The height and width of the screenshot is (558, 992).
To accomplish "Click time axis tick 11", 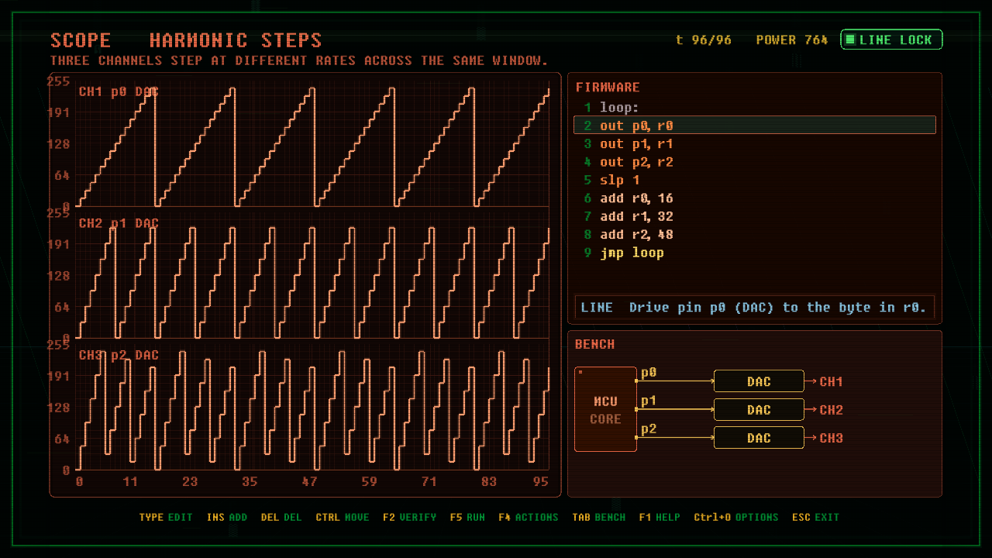I will click(x=129, y=481).
